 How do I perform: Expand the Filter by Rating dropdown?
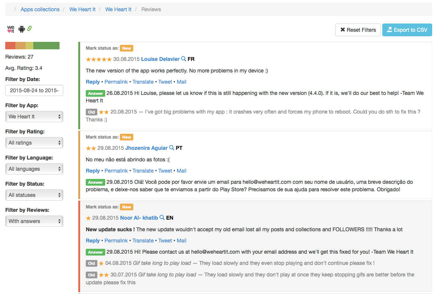(34, 143)
